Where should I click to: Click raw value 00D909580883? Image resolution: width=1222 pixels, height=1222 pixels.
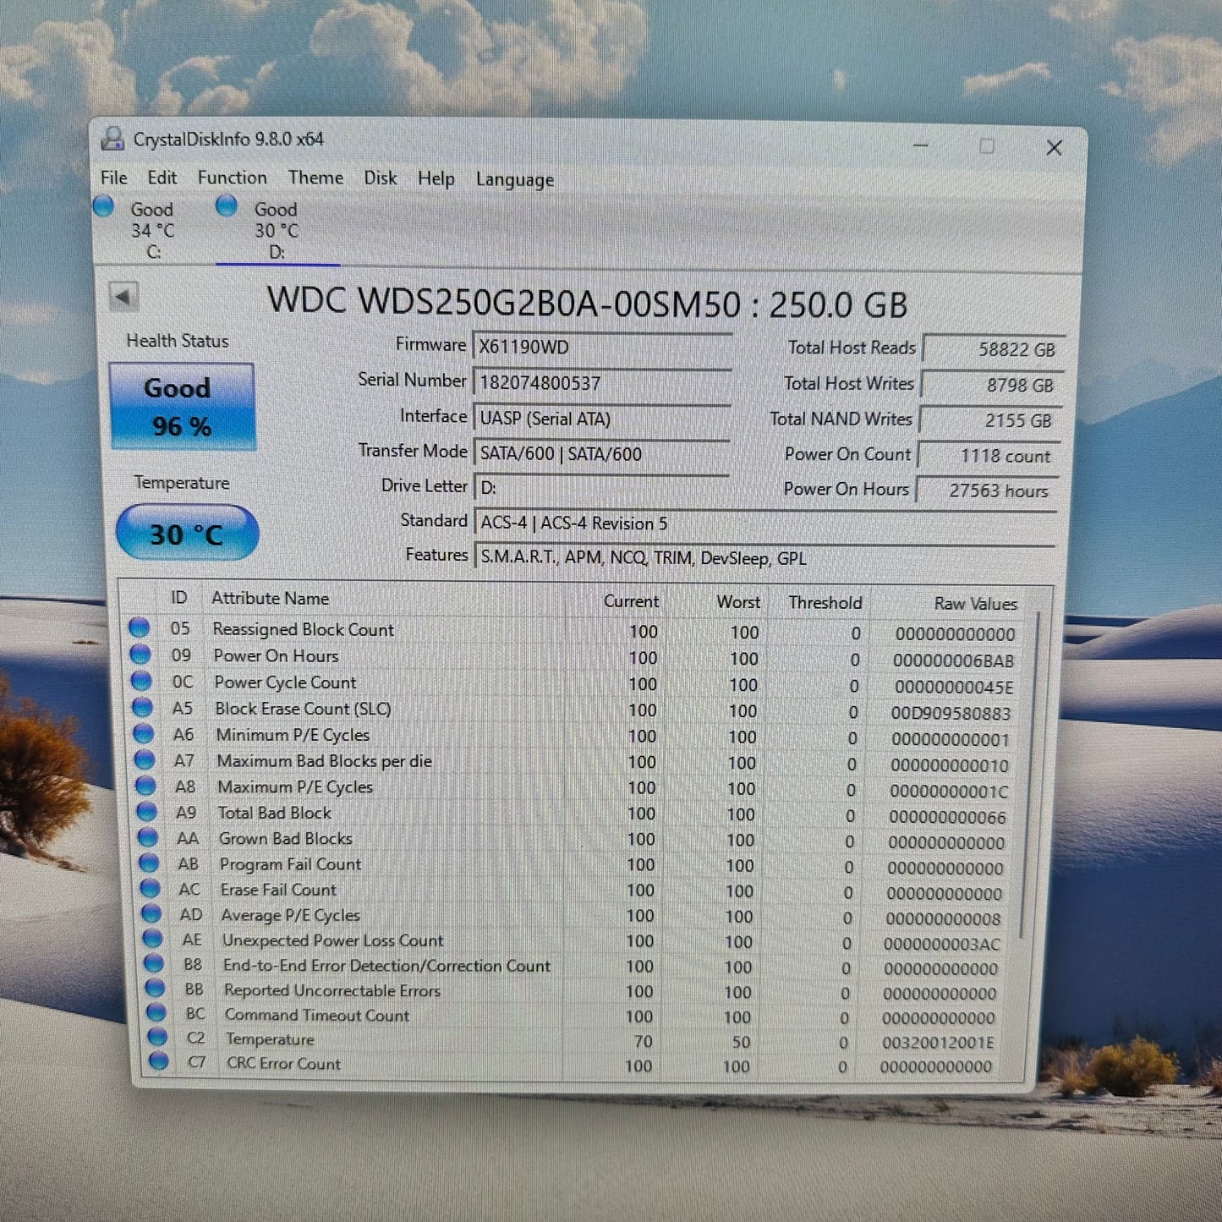click(951, 714)
